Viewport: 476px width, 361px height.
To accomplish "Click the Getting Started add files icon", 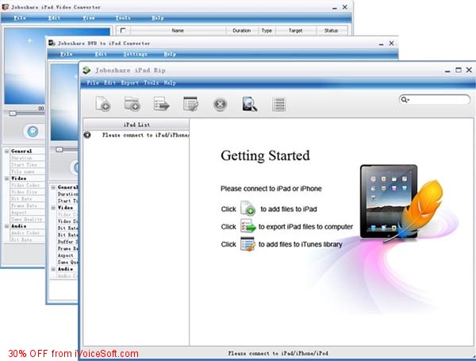I will (248, 209).
